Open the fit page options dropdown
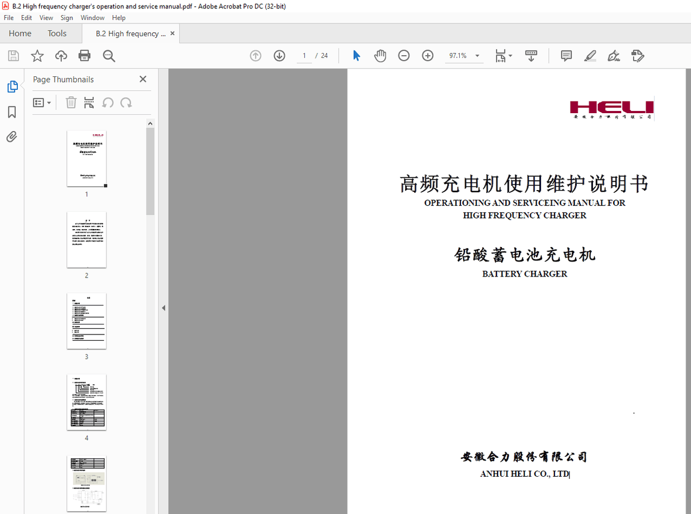 coord(504,56)
